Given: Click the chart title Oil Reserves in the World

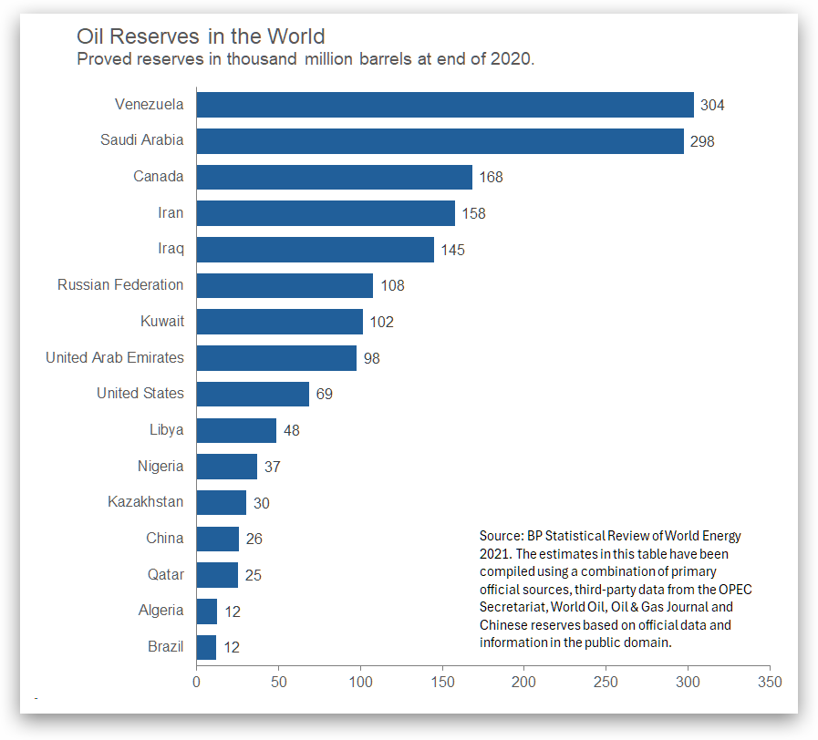Looking at the screenshot, I should click(x=201, y=36).
